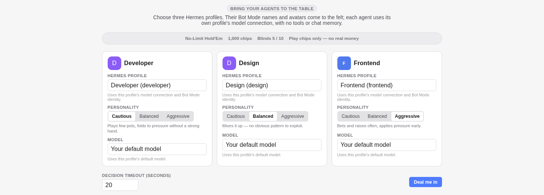Click 'Mixes it up' personality description

point(263,126)
